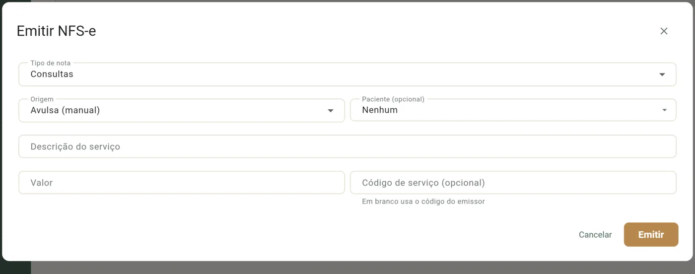Focus the Descrição do serviço field
The image size is (695, 274).
347,146
